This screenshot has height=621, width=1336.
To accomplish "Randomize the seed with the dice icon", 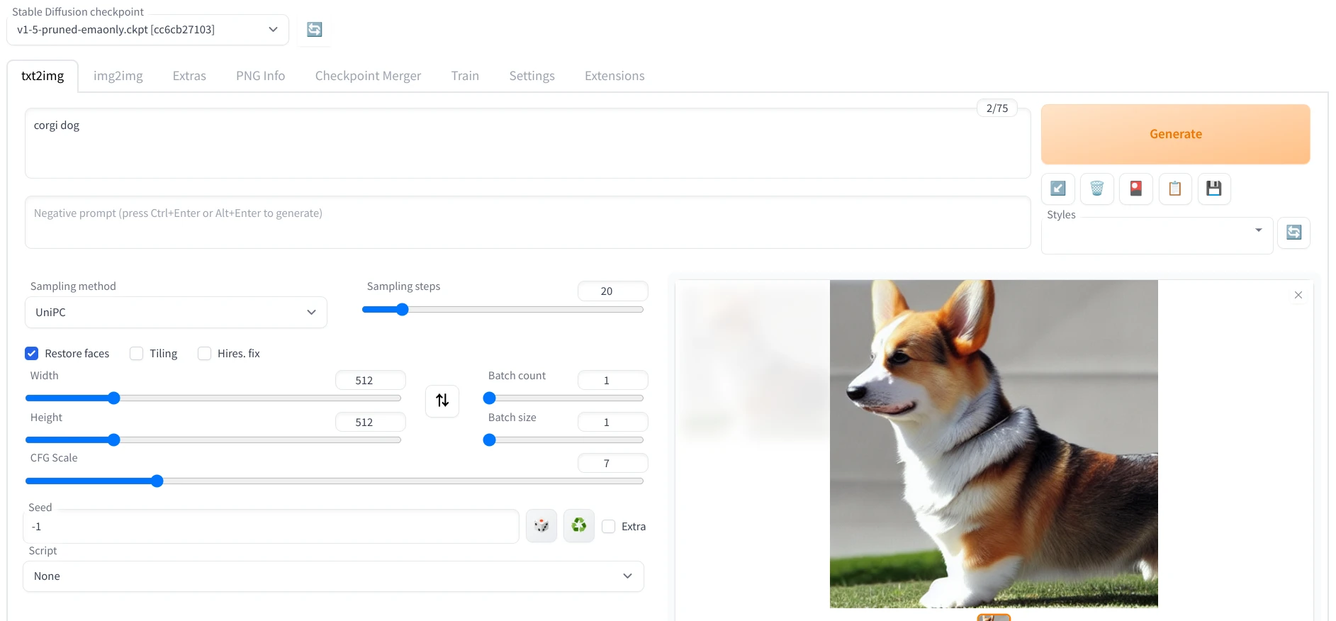I will tap(541, 526).
